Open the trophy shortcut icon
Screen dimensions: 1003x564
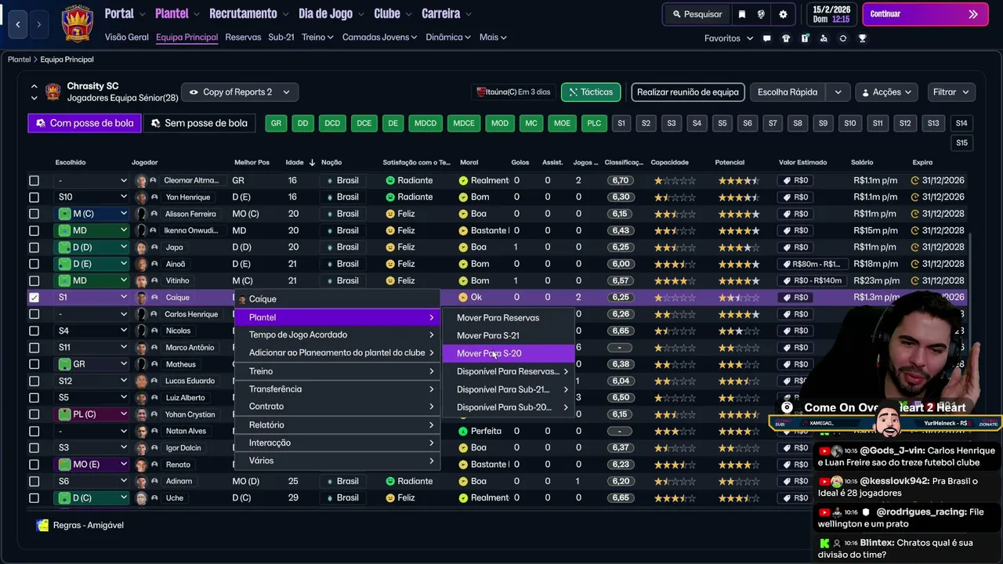862,38
